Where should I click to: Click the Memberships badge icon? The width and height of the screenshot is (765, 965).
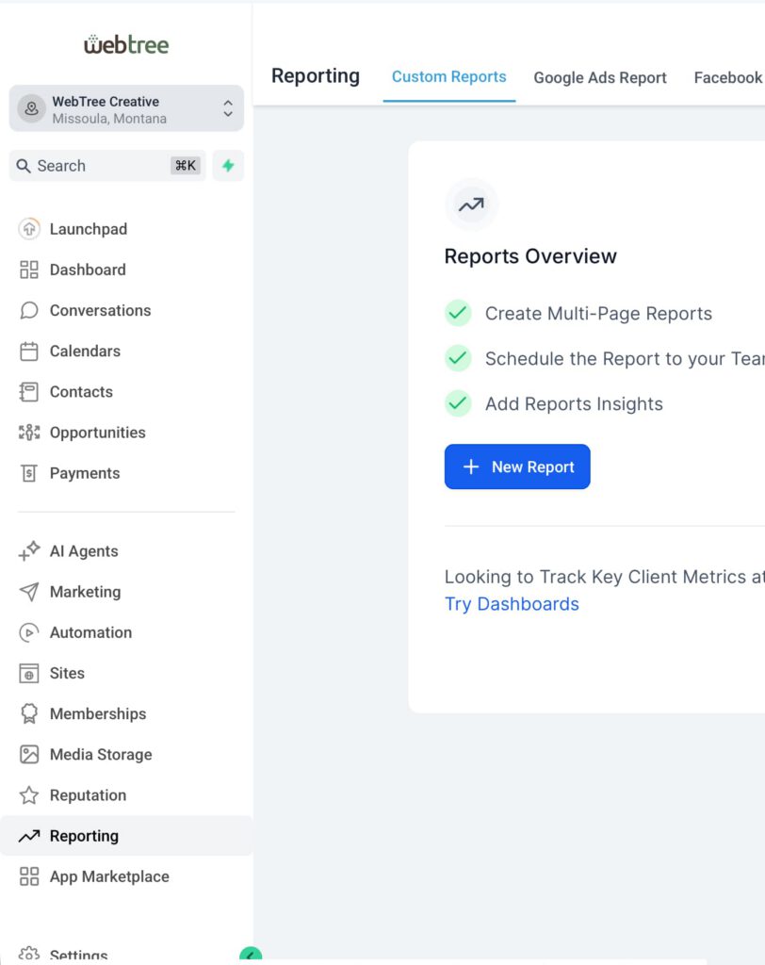coord(29,713)
